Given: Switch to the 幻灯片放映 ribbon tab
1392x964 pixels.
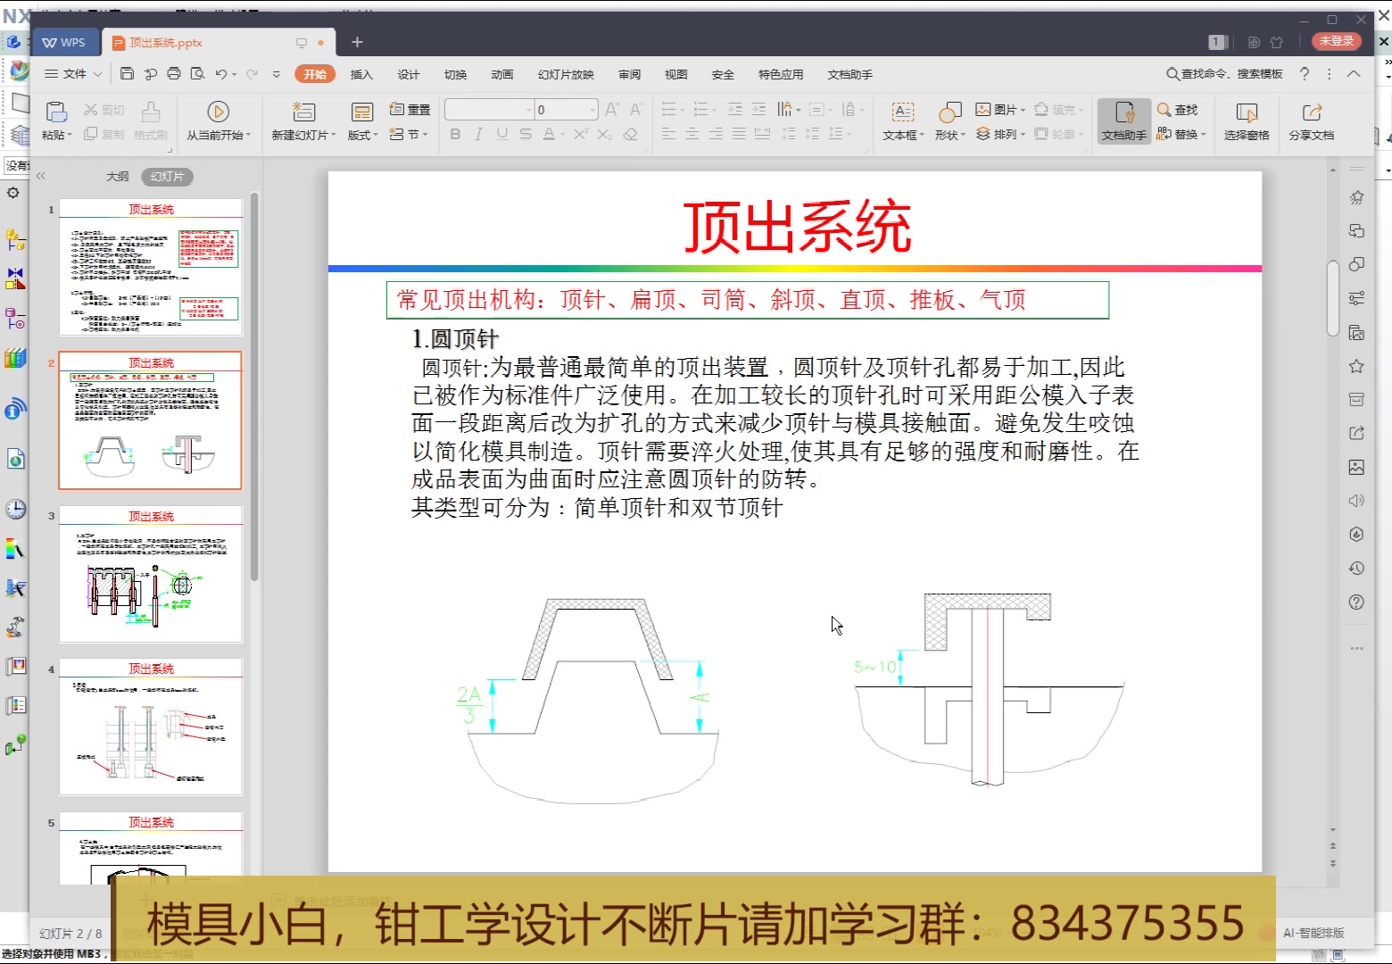Looking at the screenshot, I should point(566,74).
